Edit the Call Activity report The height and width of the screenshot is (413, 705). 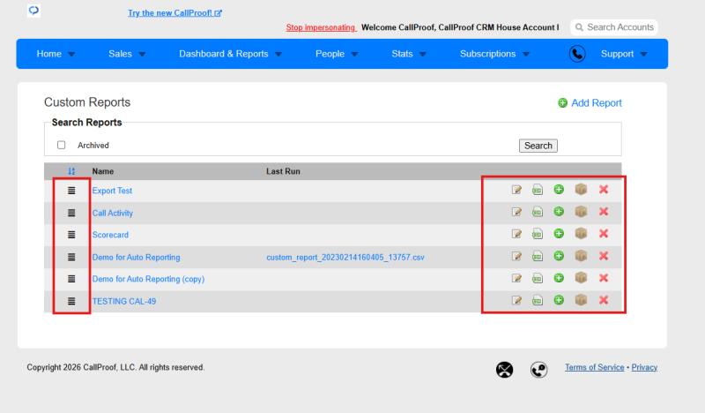point(516,212)
